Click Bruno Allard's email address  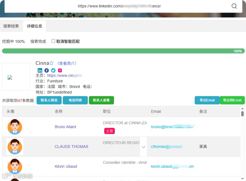tap(173, 127)
